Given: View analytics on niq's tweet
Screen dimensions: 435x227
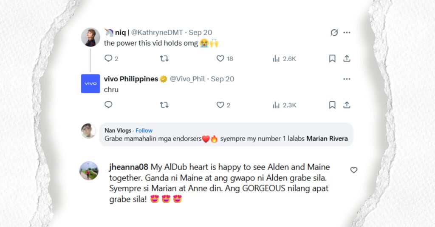Looking at the screenshot, I should 276,58.
